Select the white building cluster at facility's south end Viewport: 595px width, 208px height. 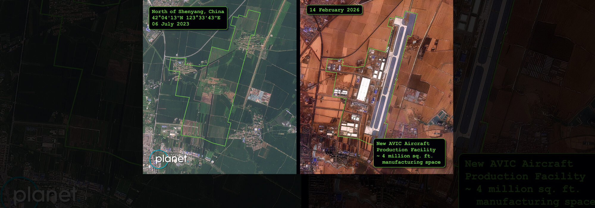point(350,128)
